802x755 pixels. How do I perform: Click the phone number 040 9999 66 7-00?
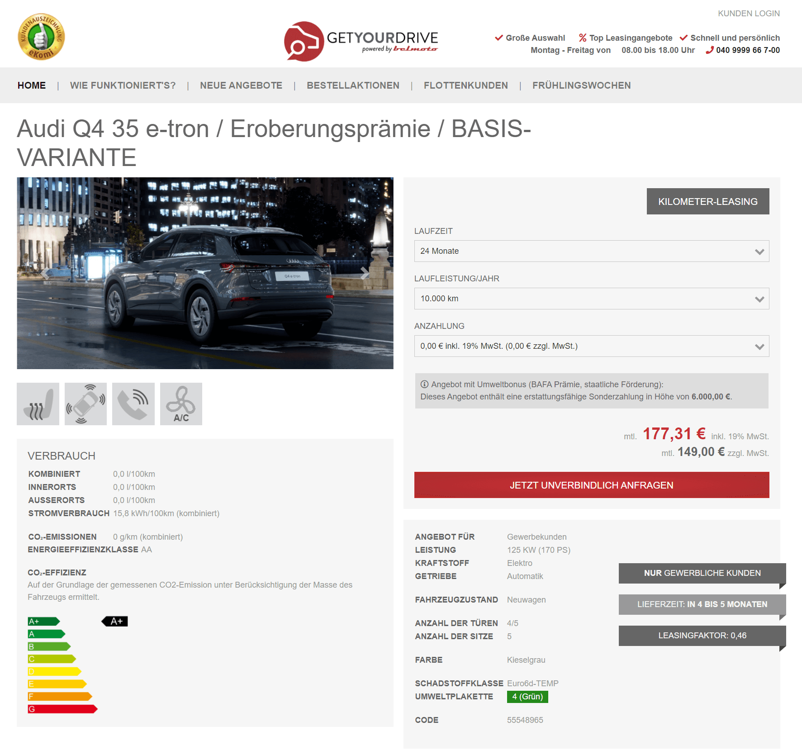[x=748, y=50]
